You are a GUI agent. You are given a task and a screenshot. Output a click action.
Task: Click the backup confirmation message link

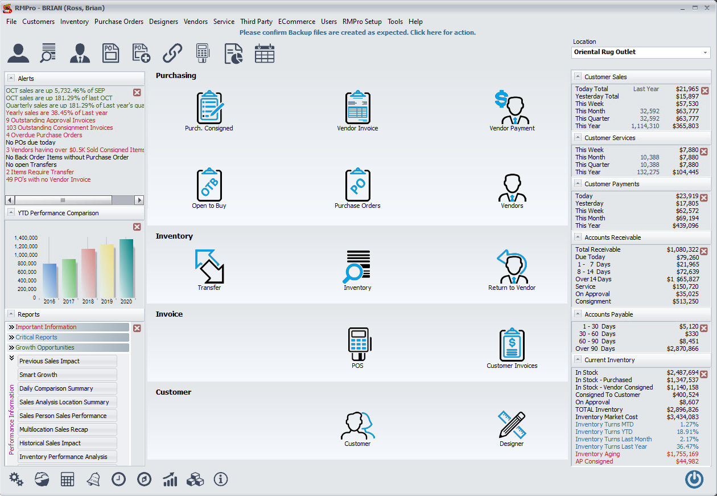[x=357, y=32]
